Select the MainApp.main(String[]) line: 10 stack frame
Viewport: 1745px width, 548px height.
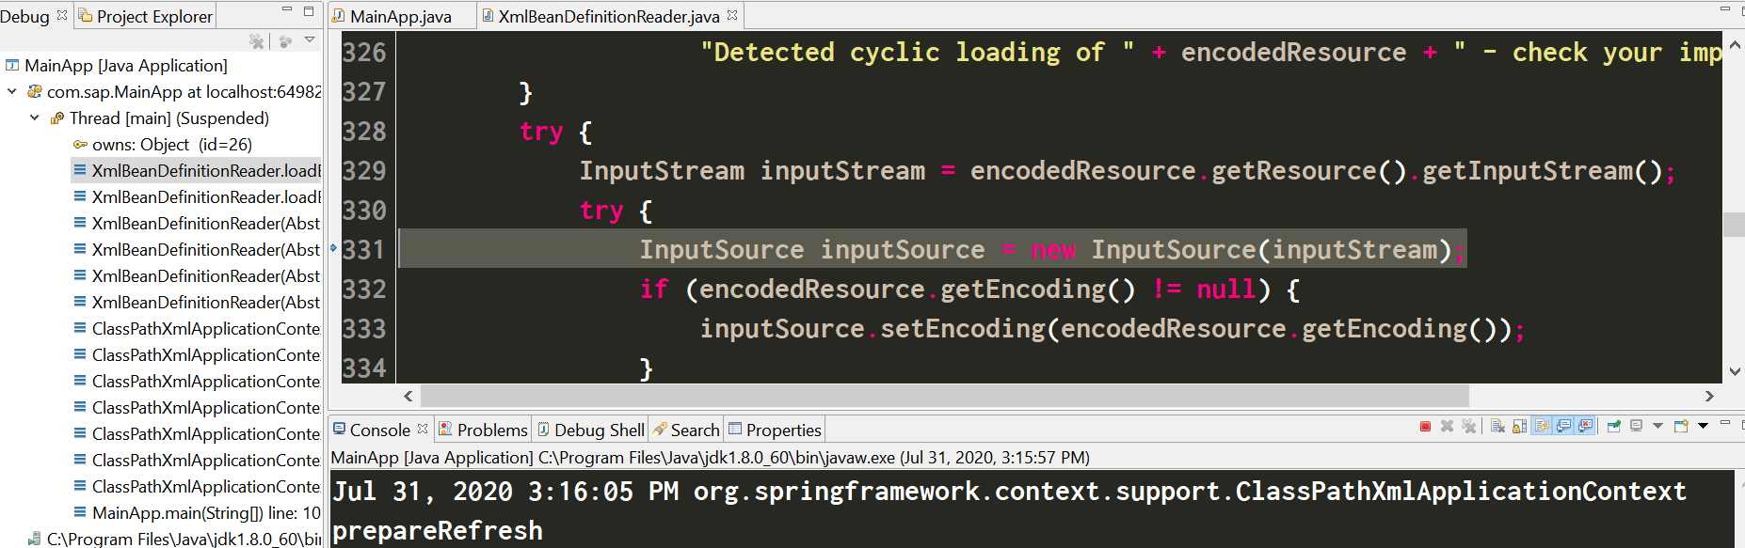pyautogui.click(x=205, y=513)
